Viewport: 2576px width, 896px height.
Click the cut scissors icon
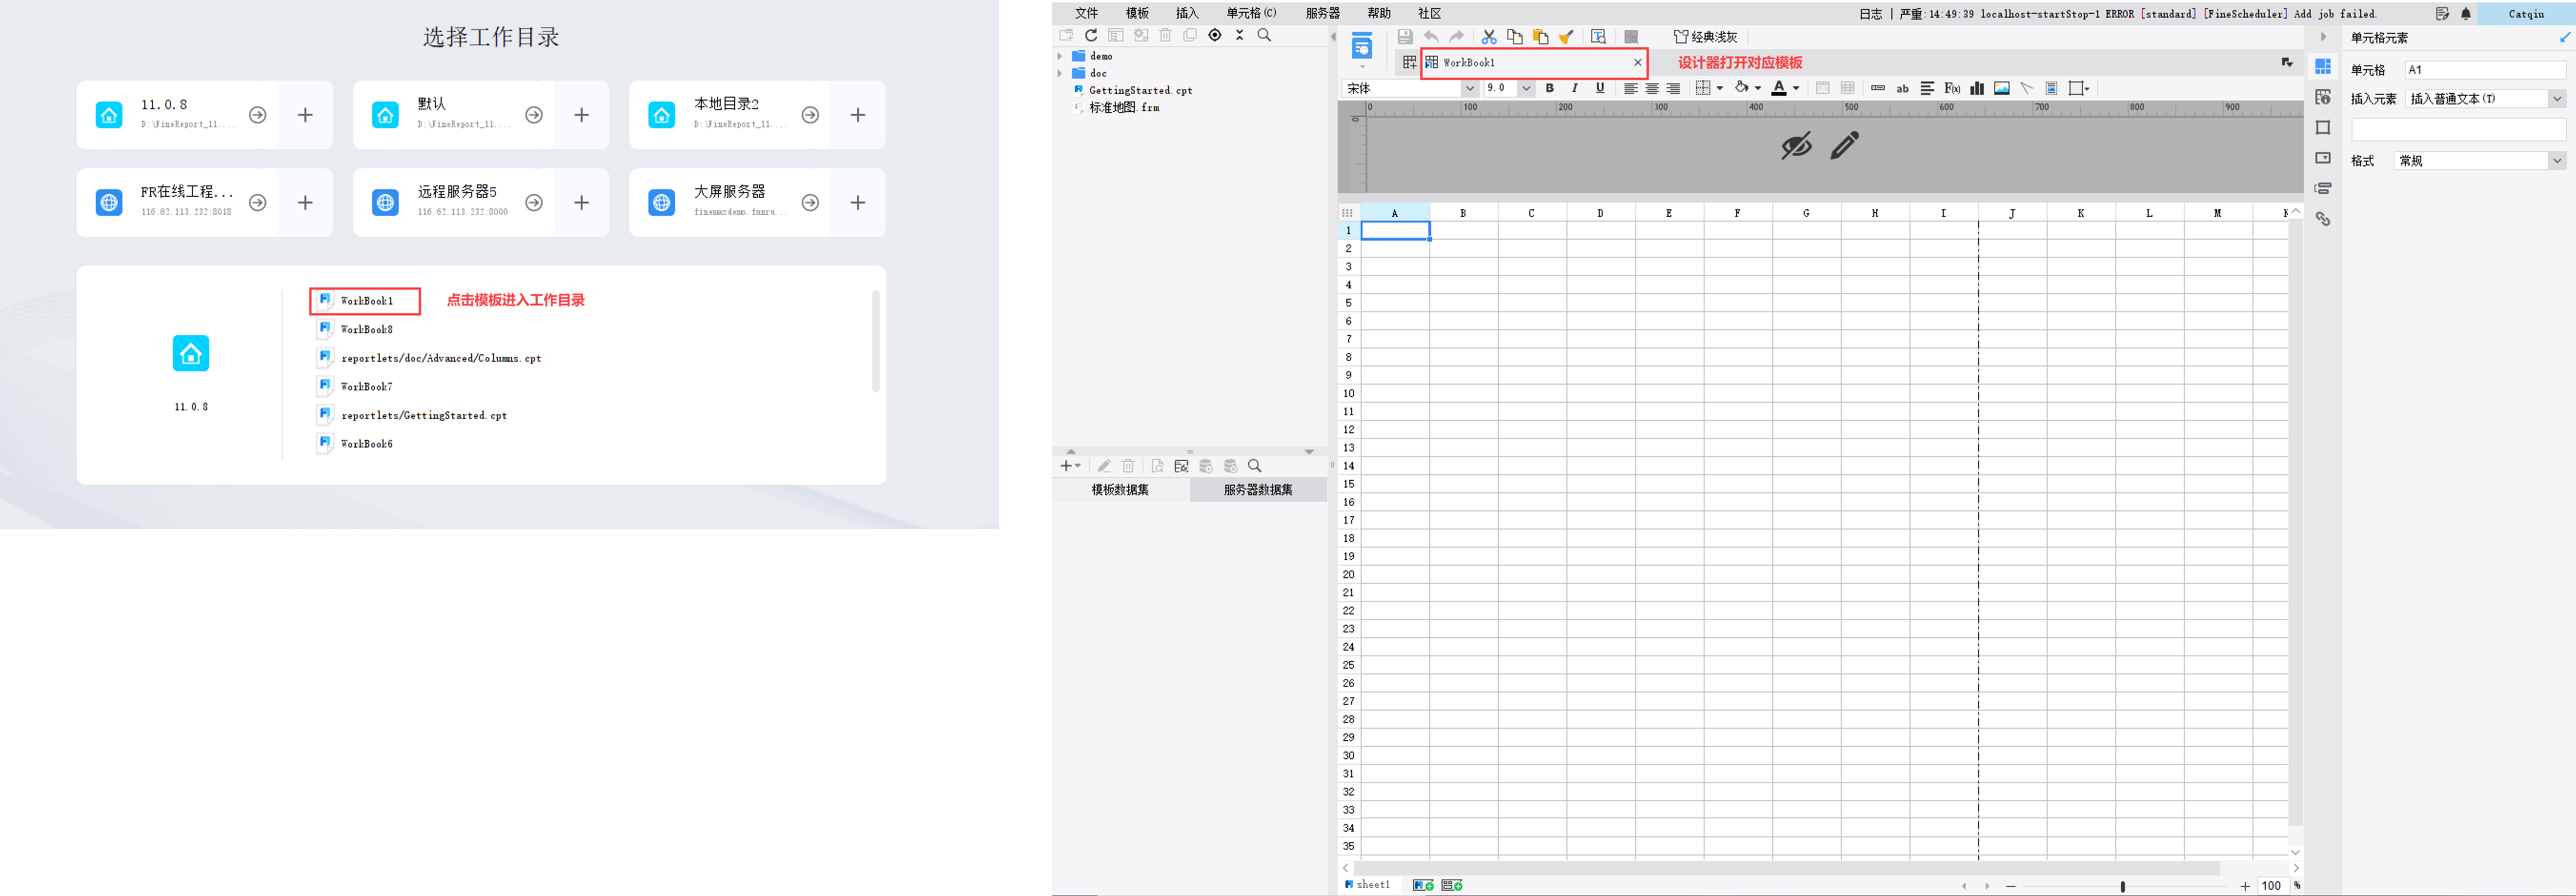(1488, 37)
